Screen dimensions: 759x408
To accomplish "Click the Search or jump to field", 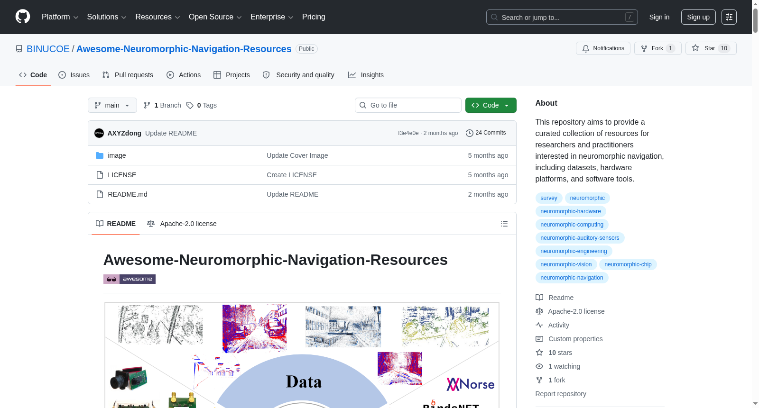I will point(562,17).
